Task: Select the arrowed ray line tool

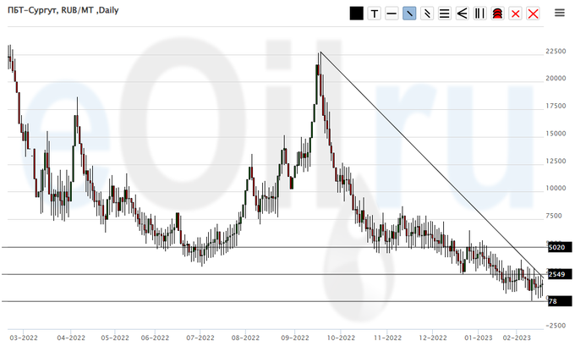Action: click(x=427, y=14)
